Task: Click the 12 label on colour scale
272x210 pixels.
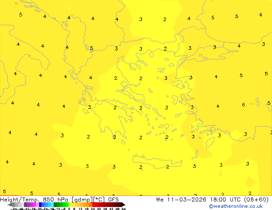Action: pos(81,209)
